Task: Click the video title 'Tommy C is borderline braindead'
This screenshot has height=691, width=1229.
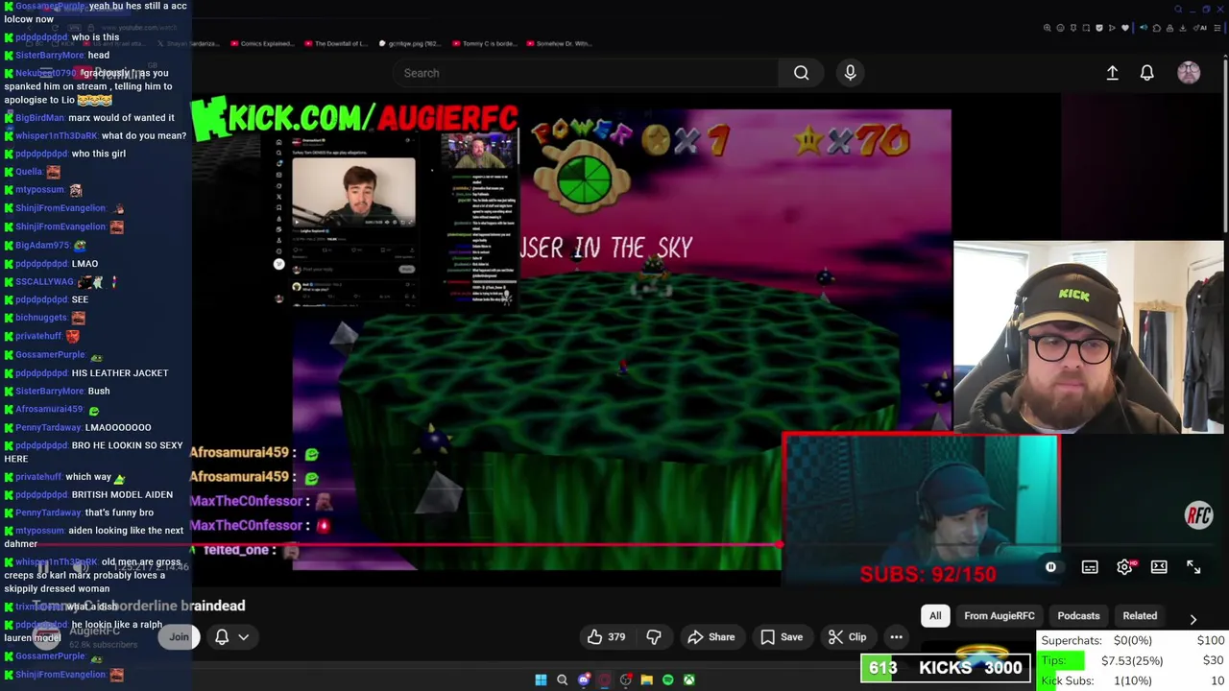Action: click(138, 606)
